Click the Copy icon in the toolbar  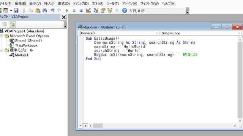pyautogui.click(x=31, y=11)
